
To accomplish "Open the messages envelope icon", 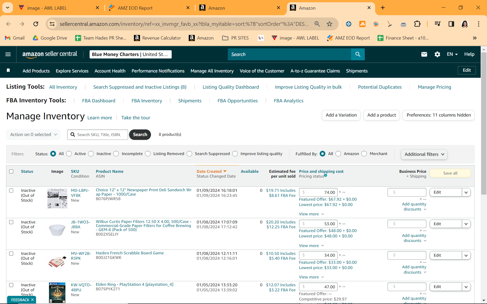I will (x=424, y=54).
